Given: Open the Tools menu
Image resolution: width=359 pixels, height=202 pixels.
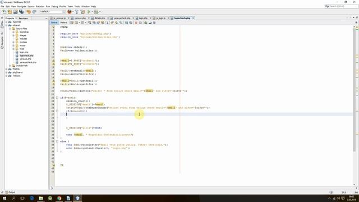Looking at the screenshot, I should point(77,7).
